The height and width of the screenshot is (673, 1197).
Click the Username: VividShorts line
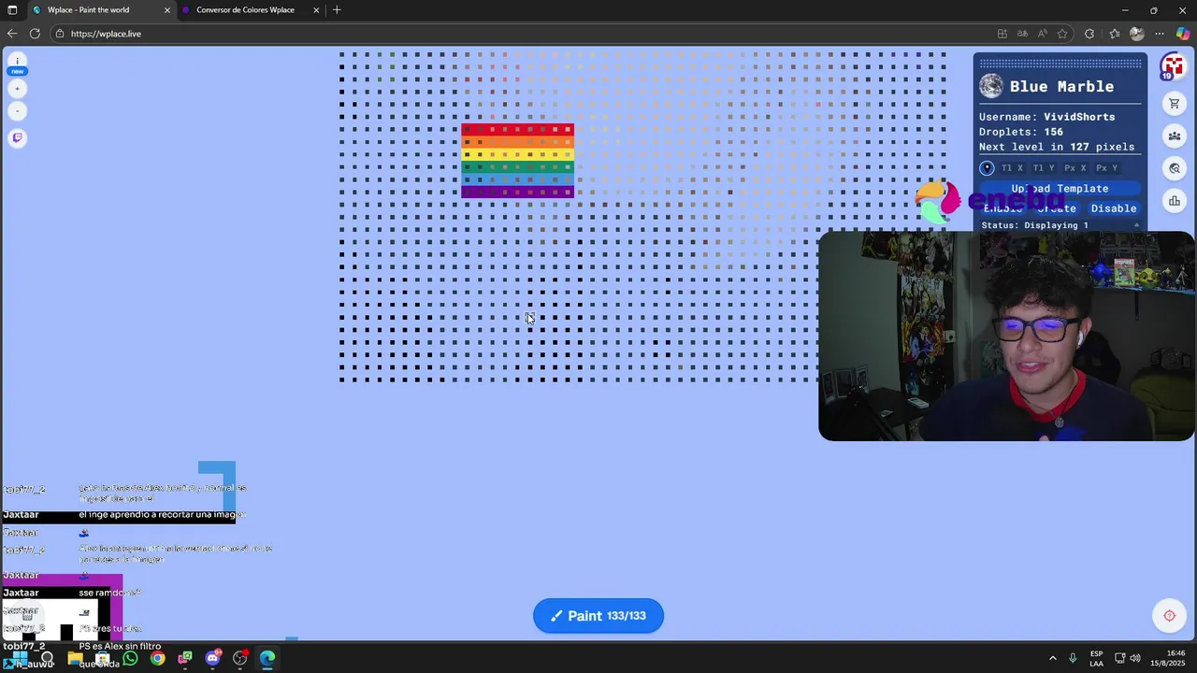click(1046, 117)
